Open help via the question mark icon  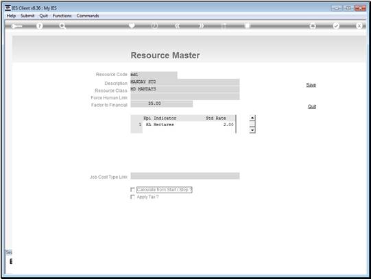pyautogui.click(x=40, y=26)
